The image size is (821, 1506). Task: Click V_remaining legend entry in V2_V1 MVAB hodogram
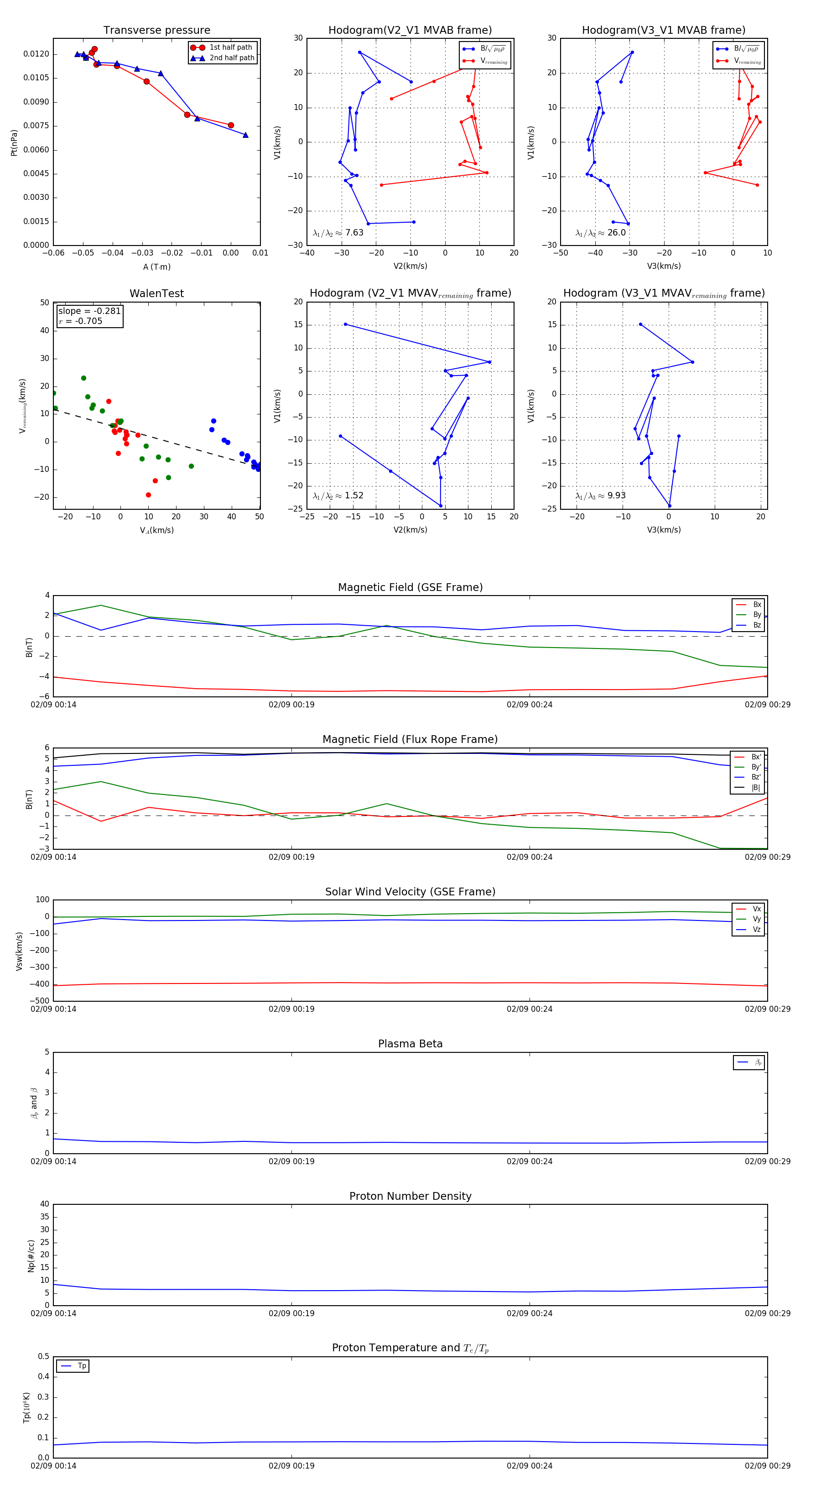coord(485,61)
